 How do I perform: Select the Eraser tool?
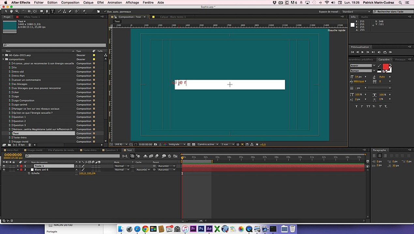tap(70, 11)
